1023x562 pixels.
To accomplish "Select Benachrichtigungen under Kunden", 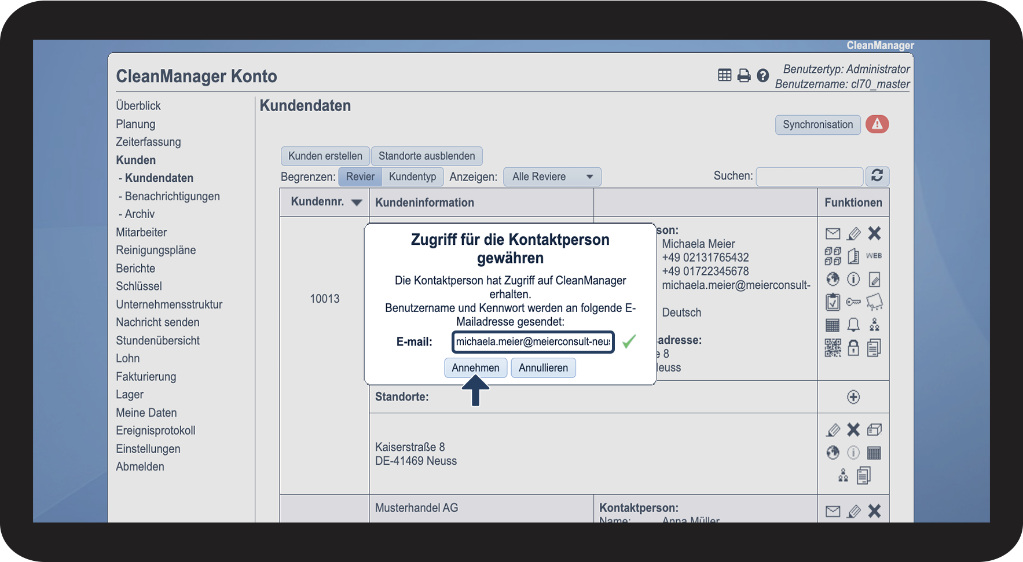I will coord(172,196).
